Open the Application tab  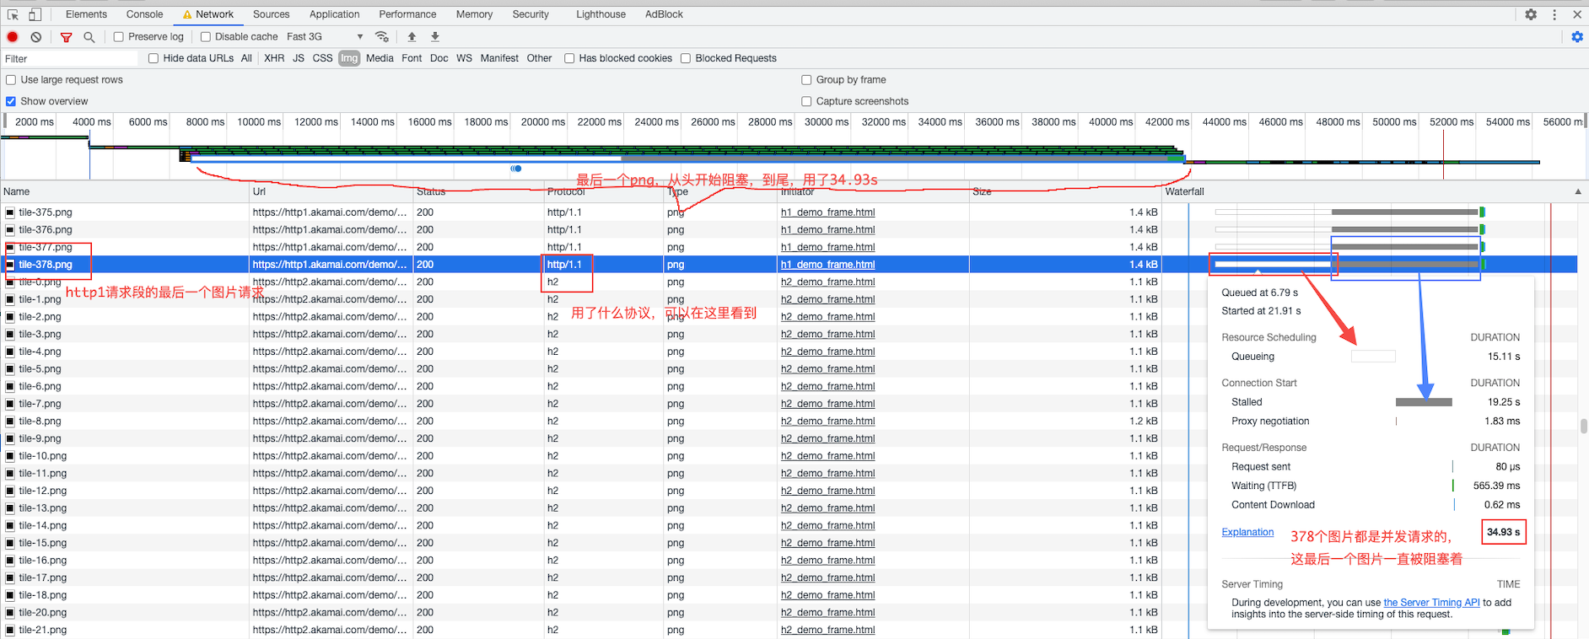pos(334,14)
